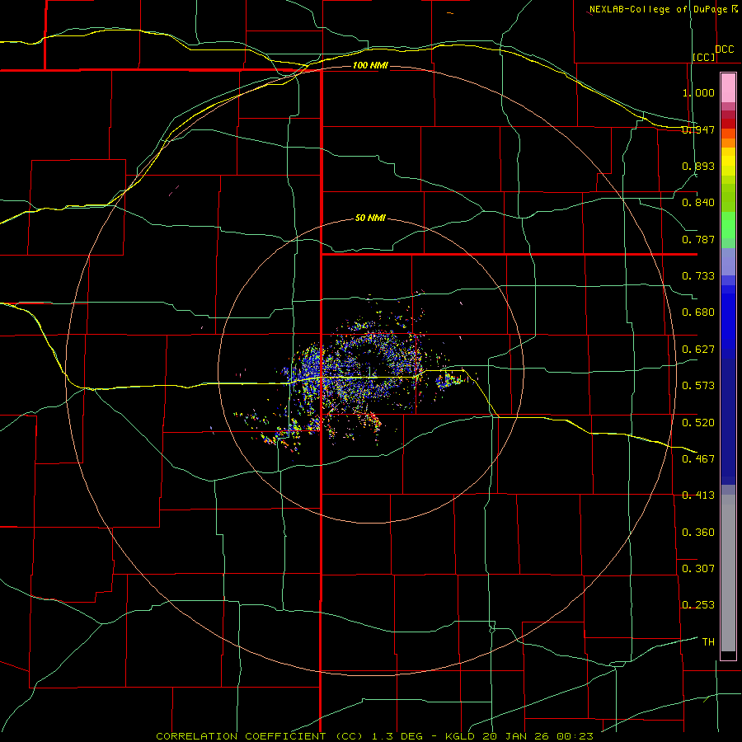Click the [CC] label above color scale

[704, 57]
